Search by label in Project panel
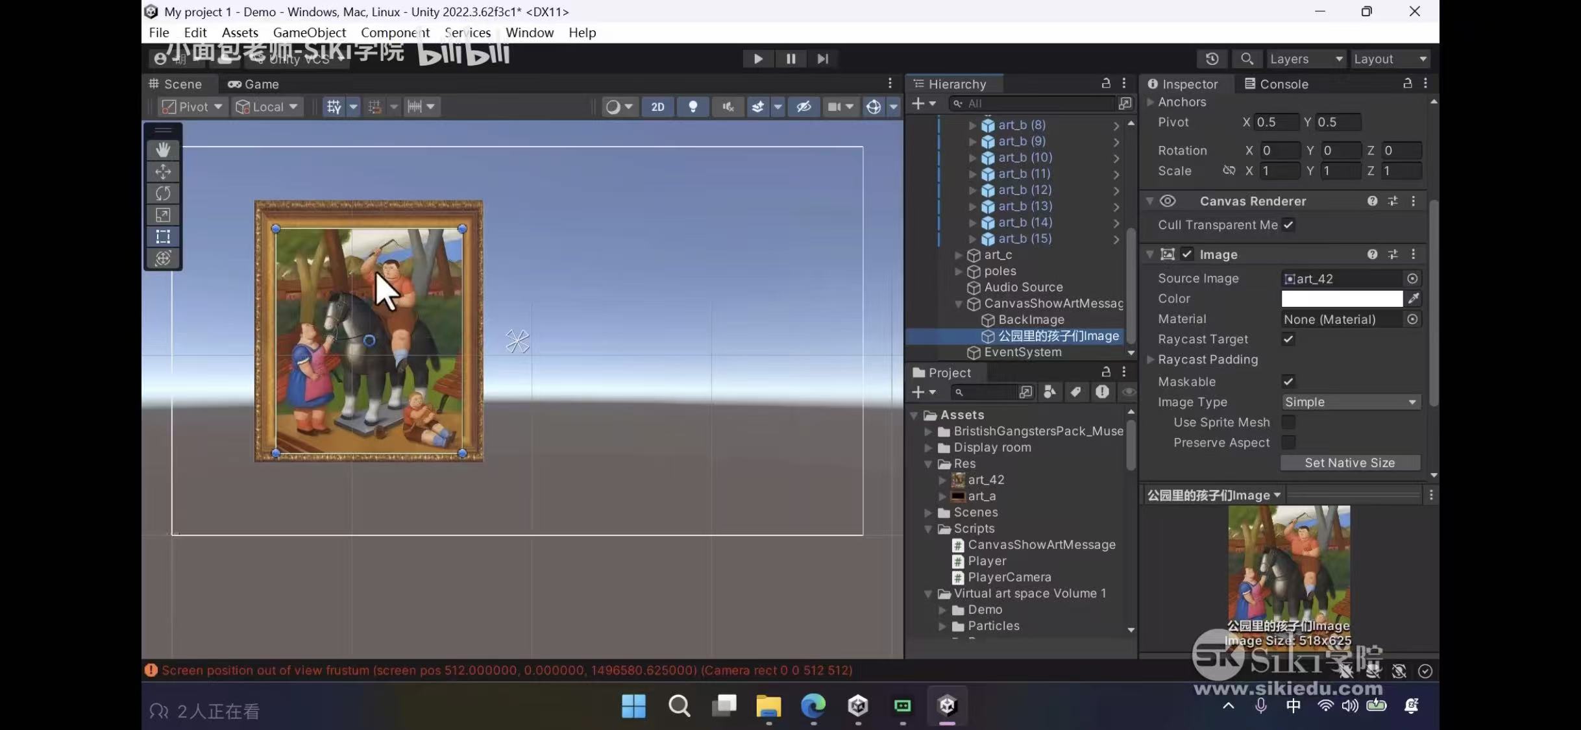1581x730 pixels. 1075,392
